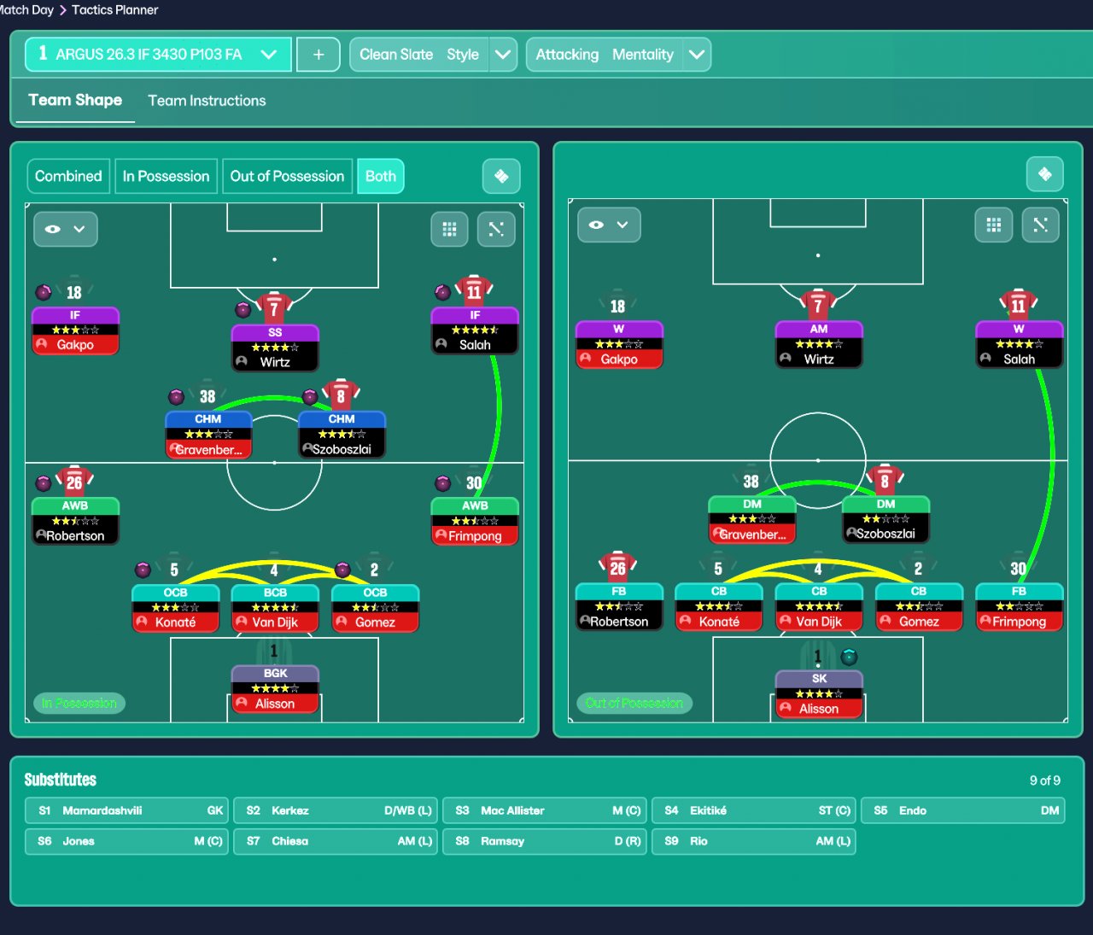Open grid view icon on Out of Possession pitch

993,225
